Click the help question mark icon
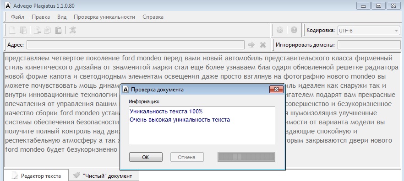This screenshot has height=181, width=404. coord(294,30)
